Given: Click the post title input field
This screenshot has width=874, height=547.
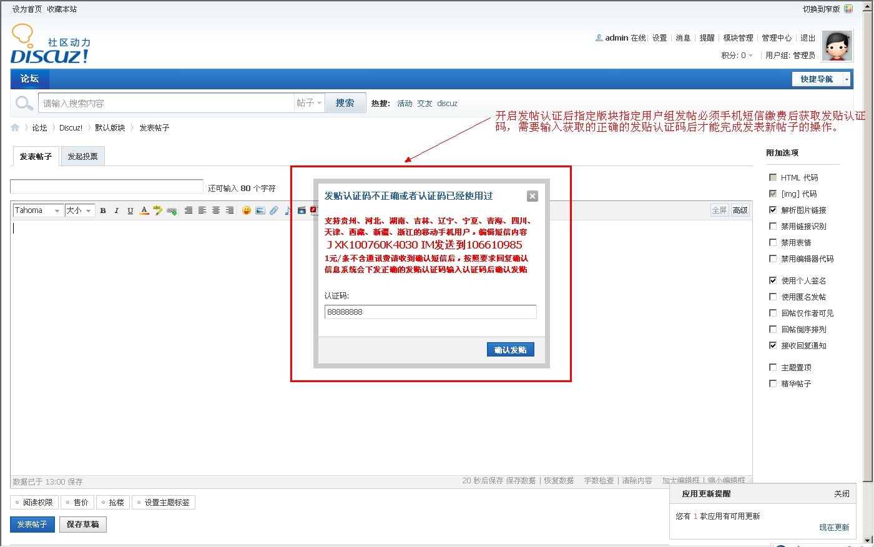Looking at the screenshot, I should 107,187.
